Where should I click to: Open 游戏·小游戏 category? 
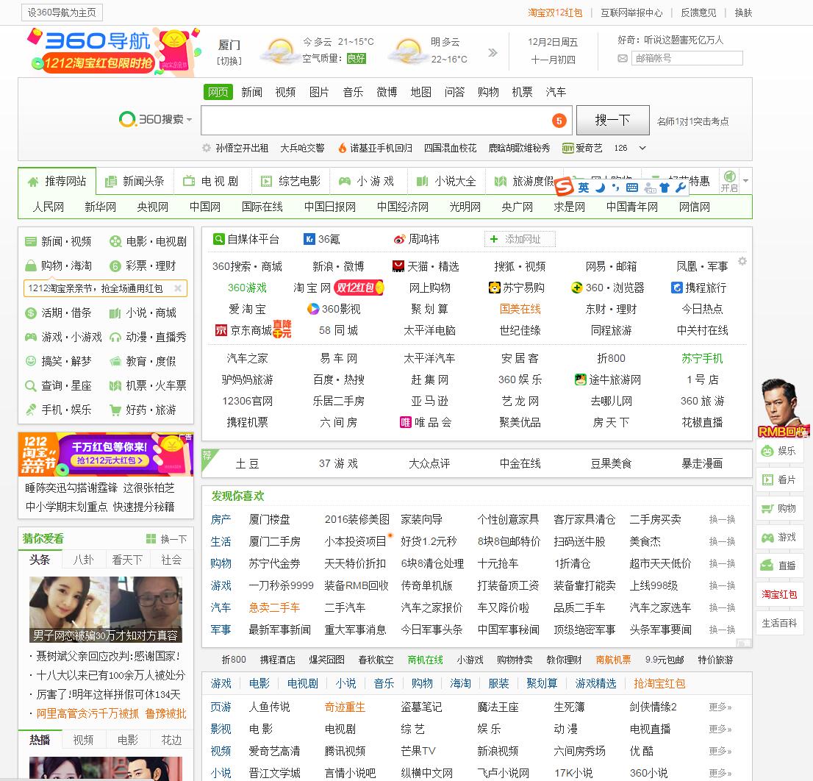tap(63, 337)
